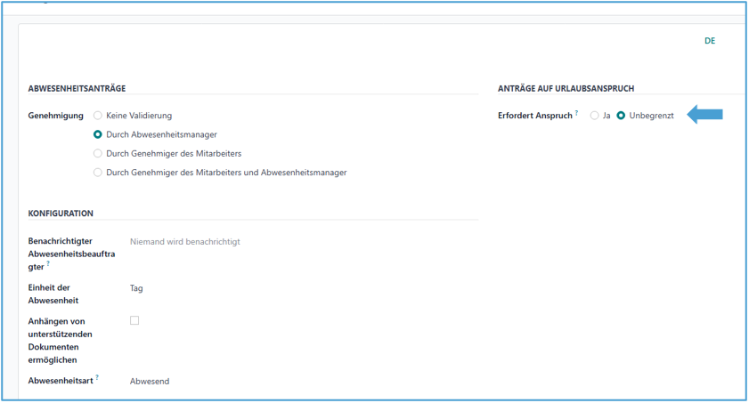Click the Erfordert Anspruch label text
749x403 pixels.
coord(534,116)
